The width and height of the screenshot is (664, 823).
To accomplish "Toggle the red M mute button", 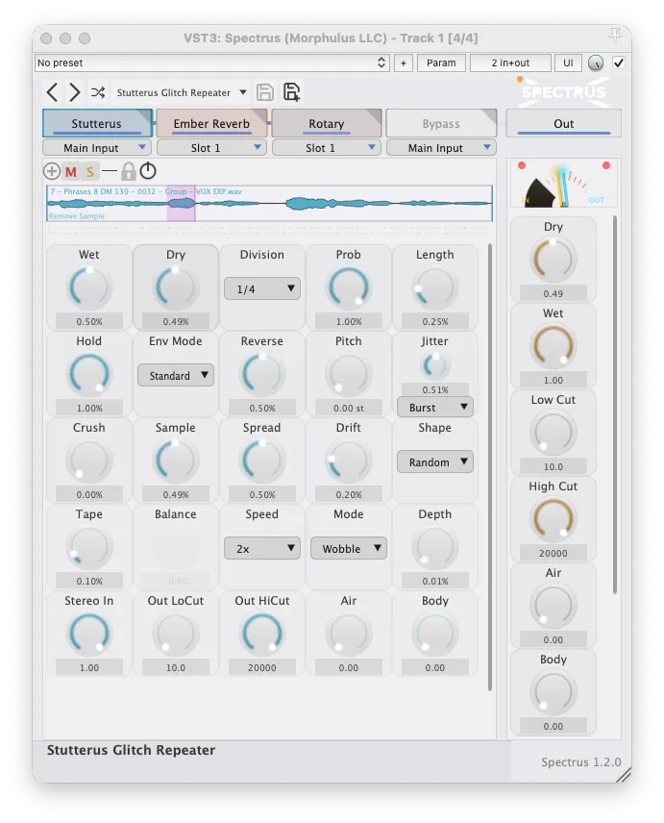I will pyautogui.click(x=71, y=172).
